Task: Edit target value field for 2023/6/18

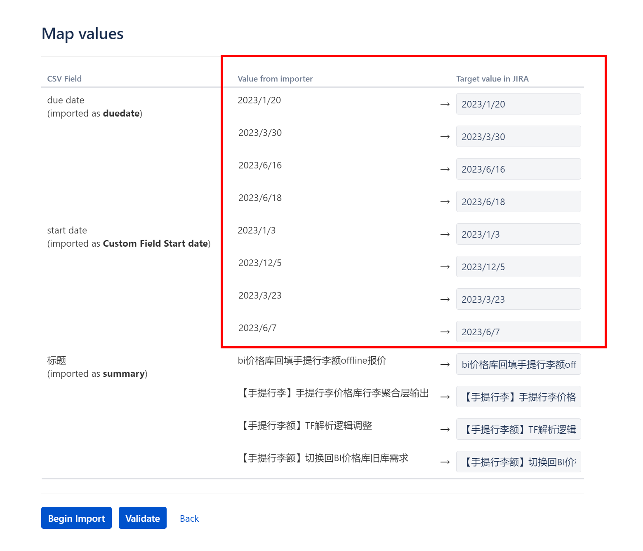Action: pos(518,201)
